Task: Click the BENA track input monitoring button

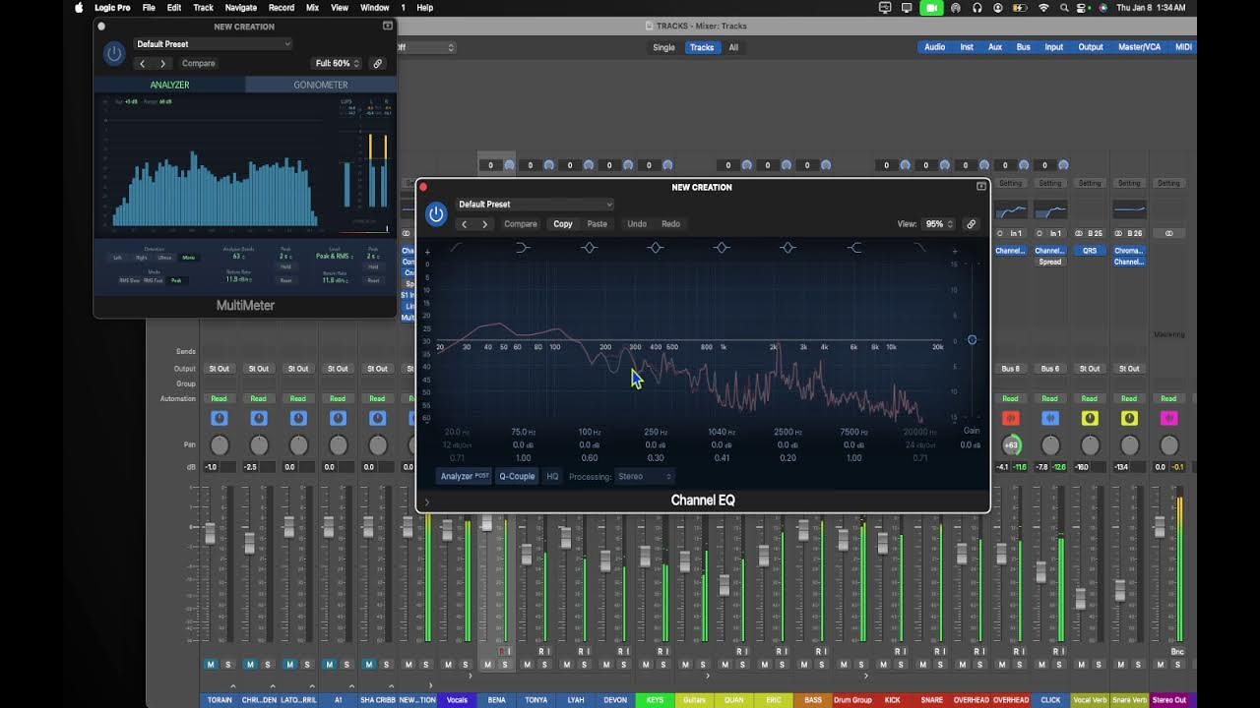Action: click(x=507, y=651)
